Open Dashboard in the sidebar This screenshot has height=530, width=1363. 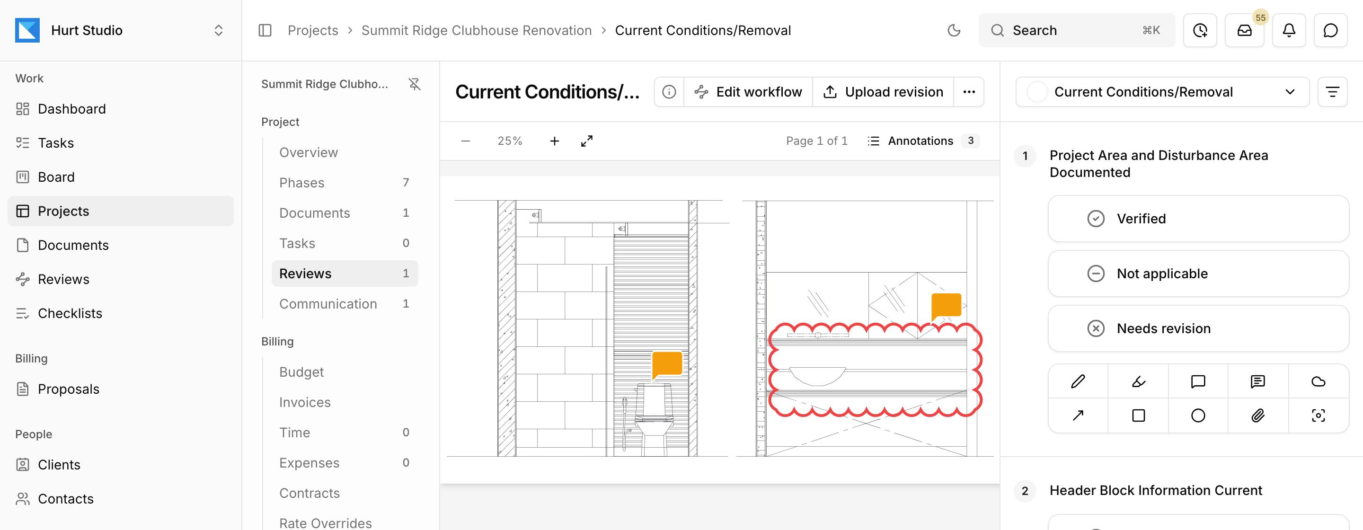pyautogui.click(x=121, y=109)
